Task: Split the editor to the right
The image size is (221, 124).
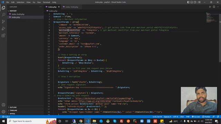Action: click(214, 7)
